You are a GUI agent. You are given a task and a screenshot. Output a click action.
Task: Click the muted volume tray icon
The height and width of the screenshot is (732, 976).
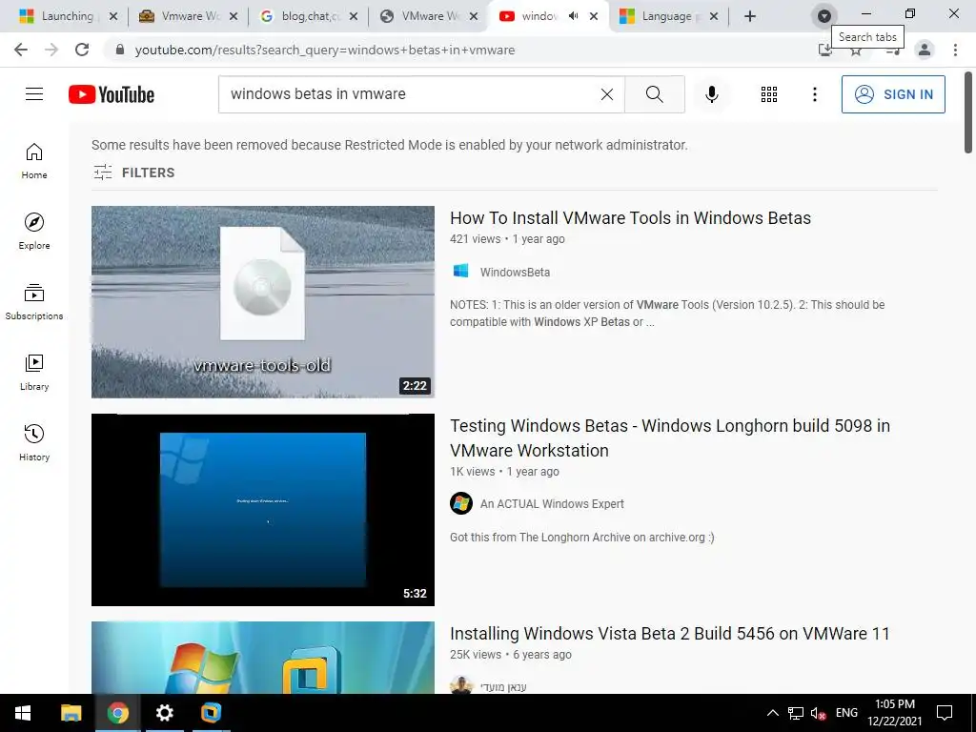(818, 713)
